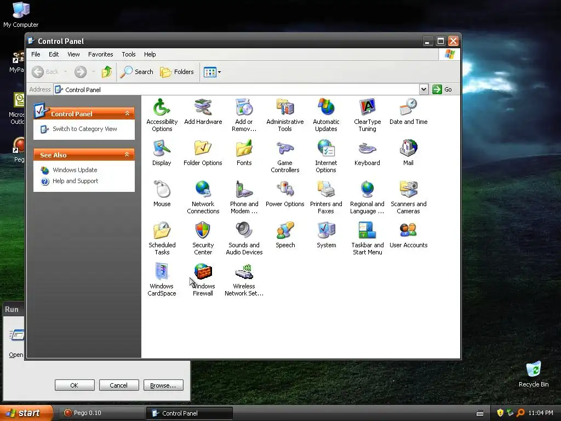The height and width of the screenshot is (421, 561).
Task: Select the Mouse icon
Action: coord(162,189)
